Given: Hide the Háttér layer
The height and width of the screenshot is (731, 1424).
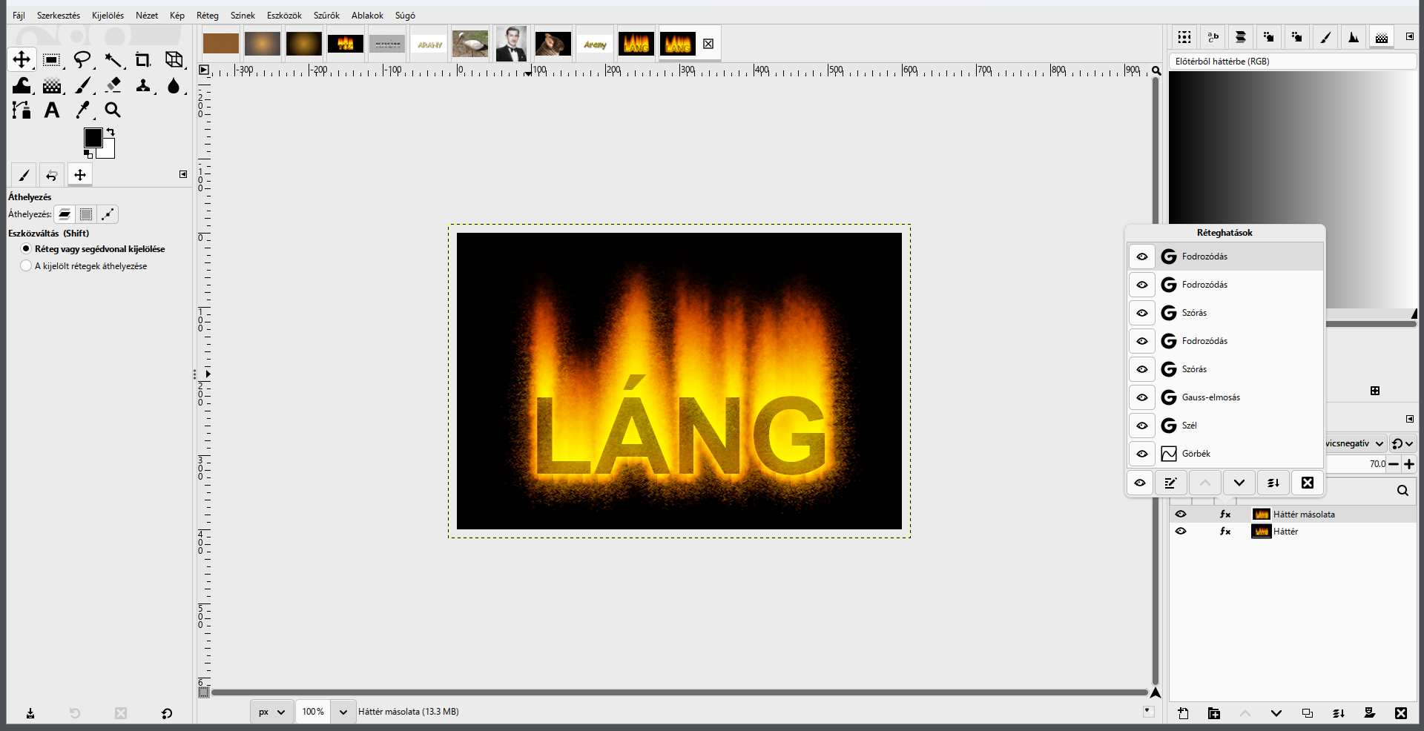Looking at the screenshot, I should tap(1181, 531).
